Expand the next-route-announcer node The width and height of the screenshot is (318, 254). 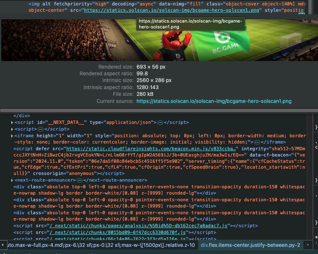point(12,180)
